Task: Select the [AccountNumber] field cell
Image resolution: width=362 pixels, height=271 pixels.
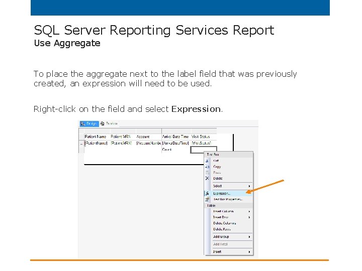Action: [x=149, y=143]
